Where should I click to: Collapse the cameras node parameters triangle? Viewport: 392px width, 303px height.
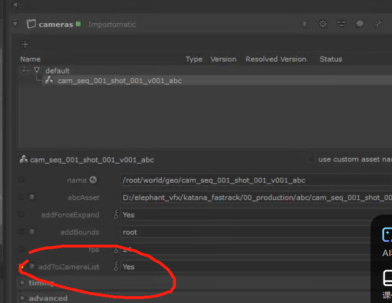pyautogui.click(x=15, y=24)
